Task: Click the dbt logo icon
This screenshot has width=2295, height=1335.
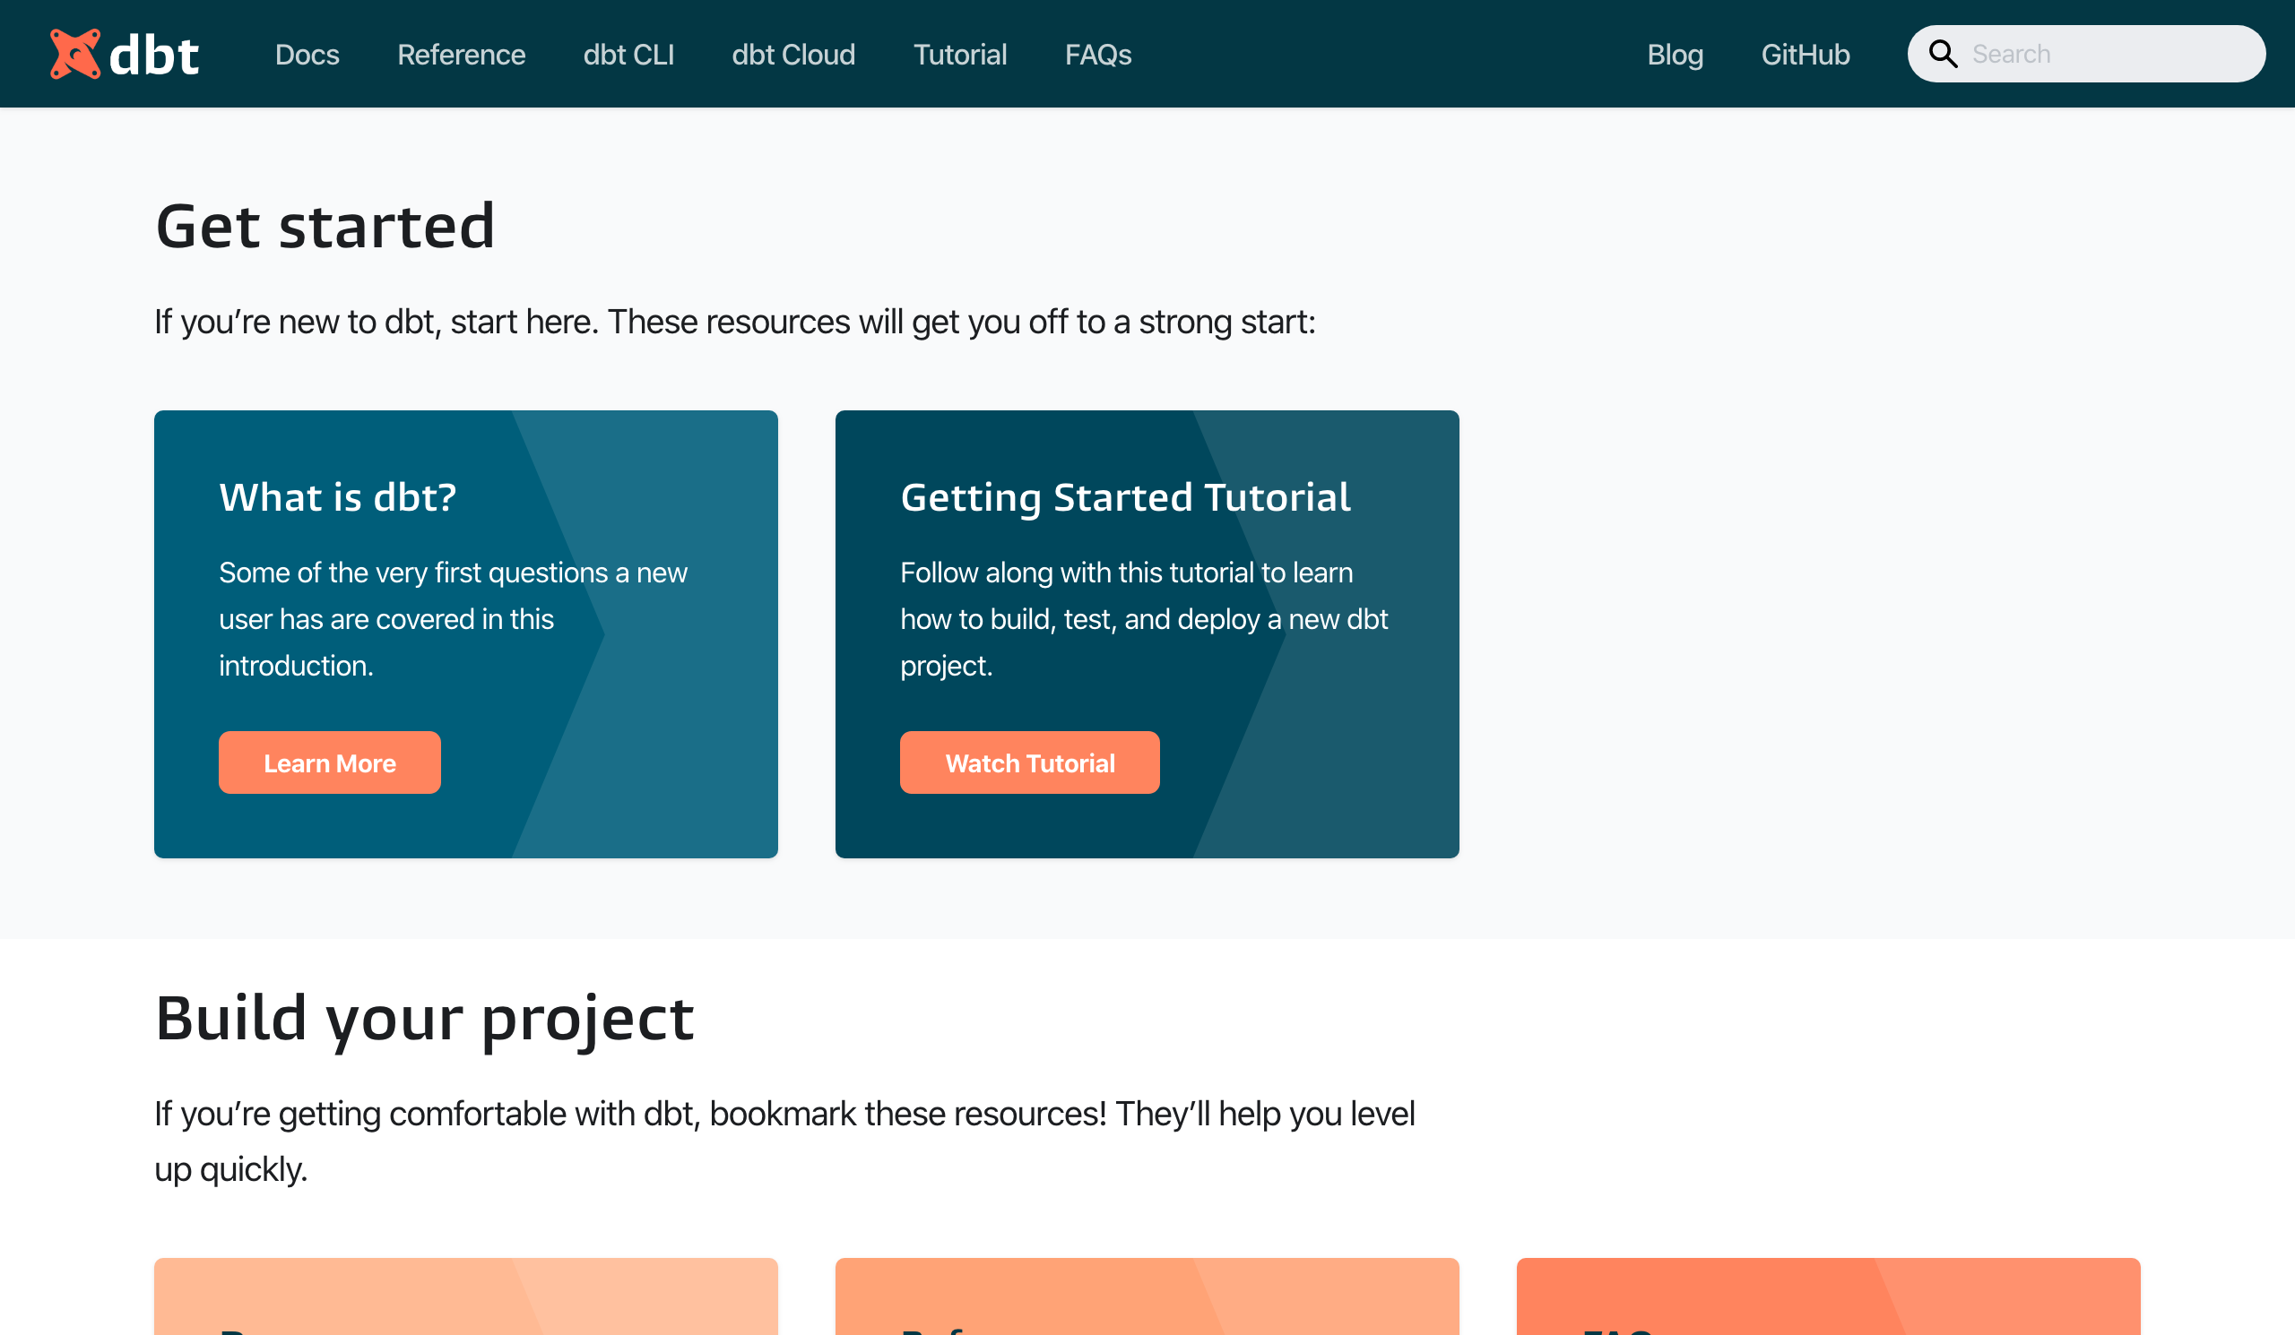Action: click(74, 54)
